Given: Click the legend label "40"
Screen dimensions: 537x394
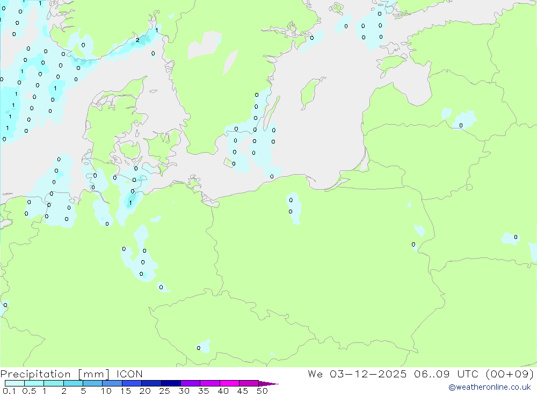Looking at the screenshot, I should 223,391.
